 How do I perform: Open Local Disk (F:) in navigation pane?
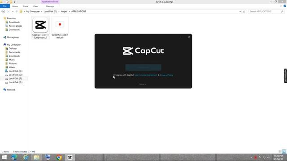15,79
